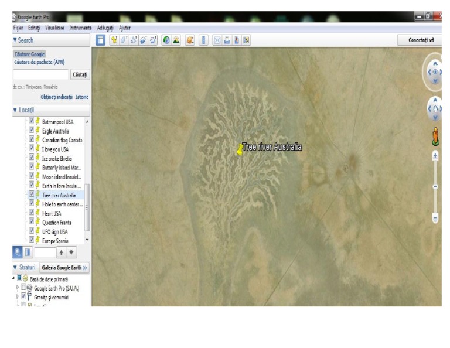Select the Ruler measuring tool
The image size is (450, 348).
tap(203, 40)
